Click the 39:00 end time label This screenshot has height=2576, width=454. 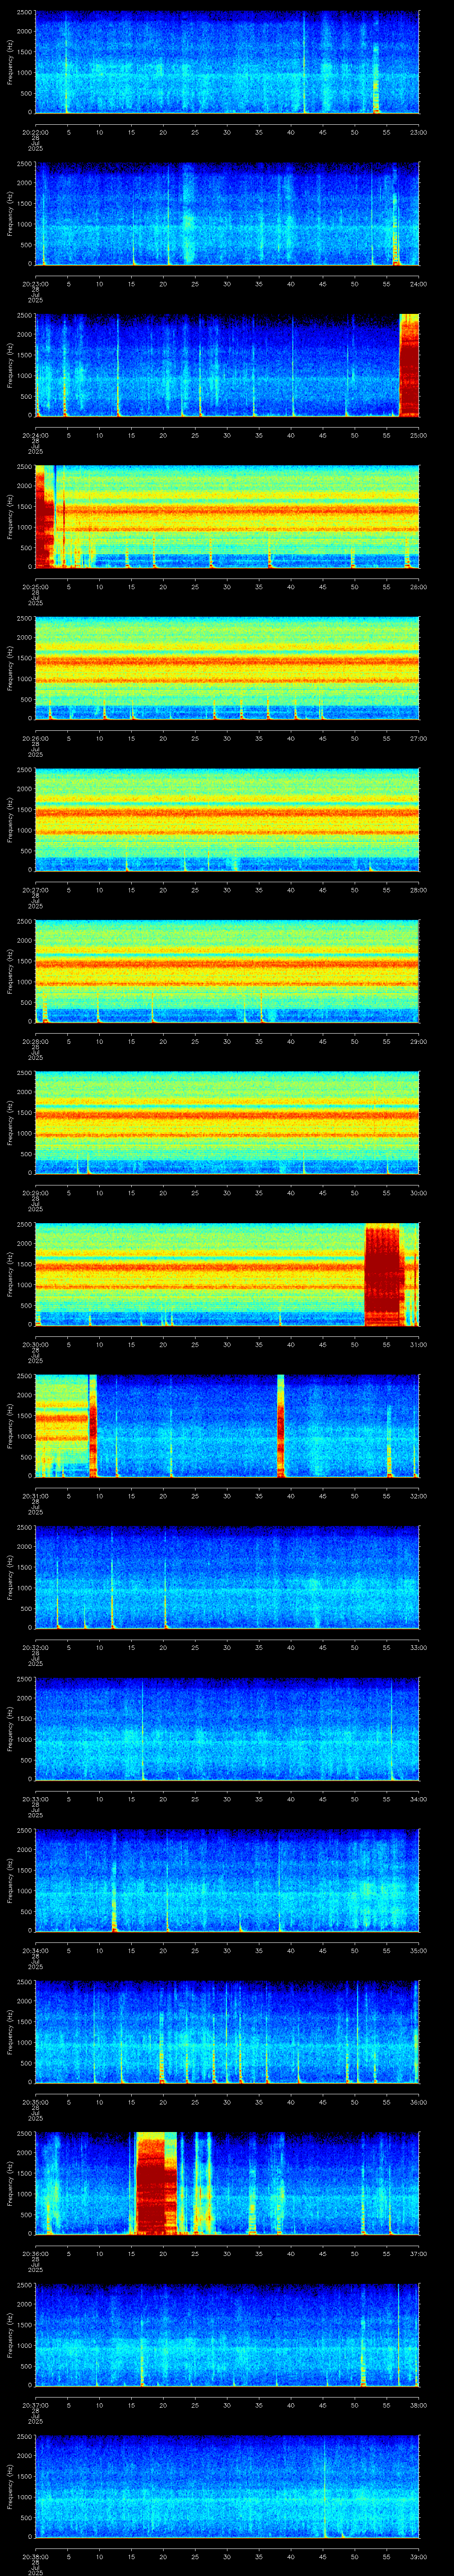[x=418, y=2556]
